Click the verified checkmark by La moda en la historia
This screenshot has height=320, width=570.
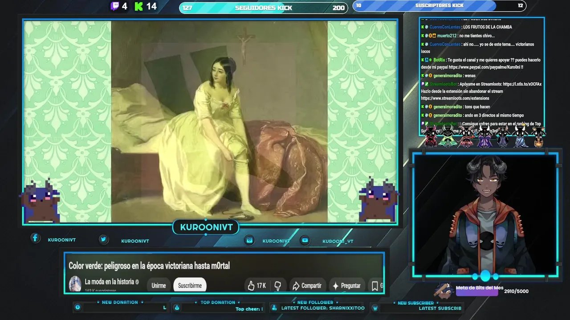[137, 282]
